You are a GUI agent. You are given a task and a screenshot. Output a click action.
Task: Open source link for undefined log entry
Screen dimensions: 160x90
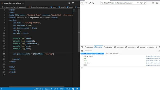point(153,63)
